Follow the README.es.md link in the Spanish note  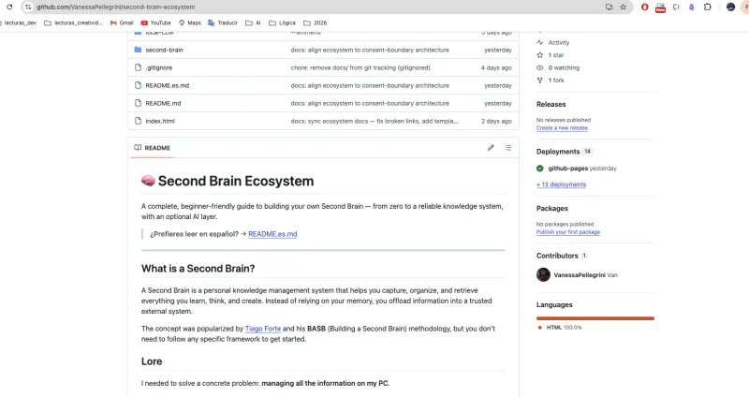click(x=272, y=234)
